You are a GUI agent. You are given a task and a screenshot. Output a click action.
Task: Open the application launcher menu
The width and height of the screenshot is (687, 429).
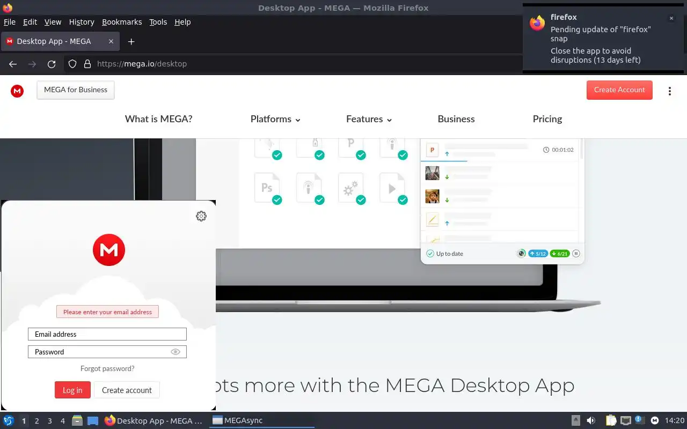(x=9, y=420)
